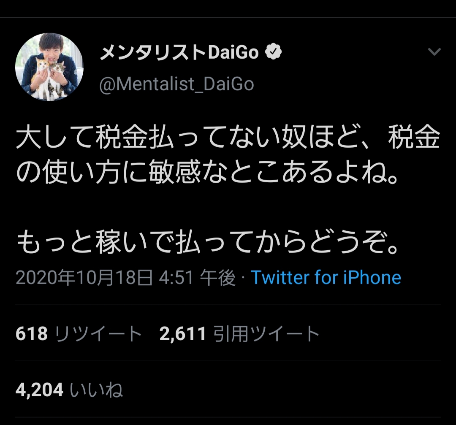Click 税金 at the first line's end
Screen dimensions: 456x425
click(414, 140)
